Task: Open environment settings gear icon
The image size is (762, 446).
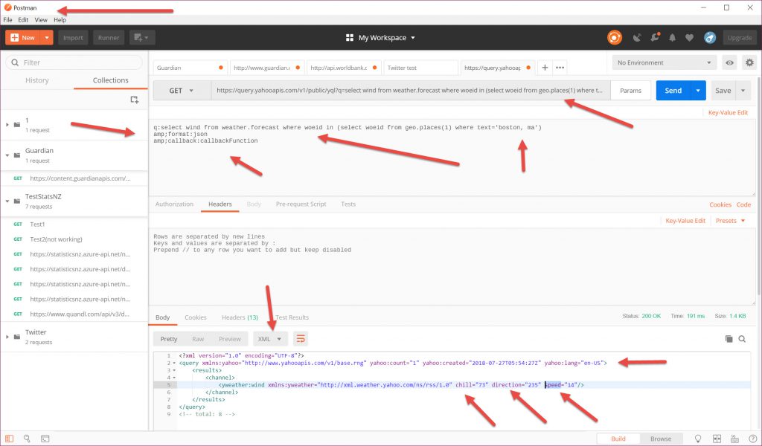Action: point(749,63)
